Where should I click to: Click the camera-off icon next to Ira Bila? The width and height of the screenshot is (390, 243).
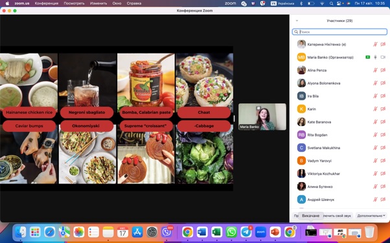(x=383, y=96)
